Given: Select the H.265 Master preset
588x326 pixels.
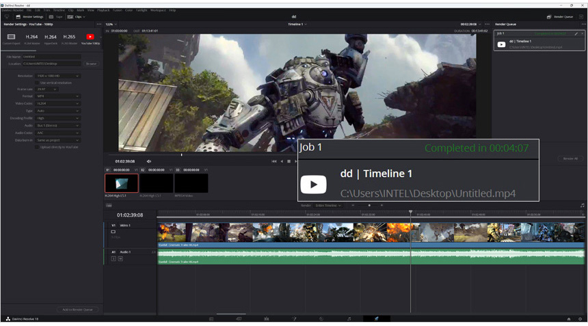Looking at the screenshot, I should coord(69,38).
